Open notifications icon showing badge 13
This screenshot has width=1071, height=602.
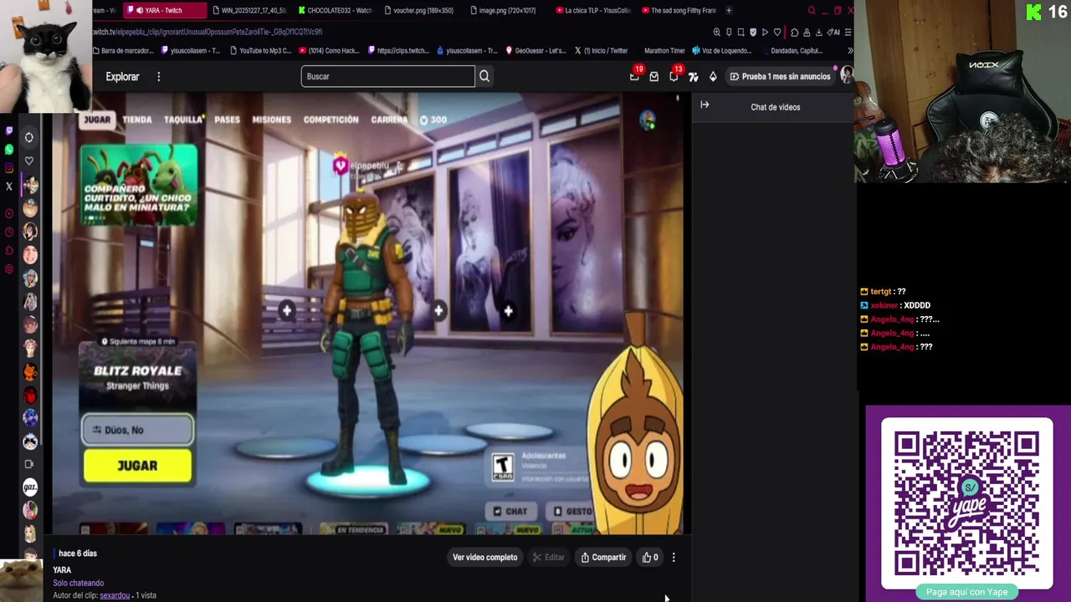click(674, 76)
